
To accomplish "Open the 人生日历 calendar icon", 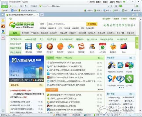I will coord(102,47).
